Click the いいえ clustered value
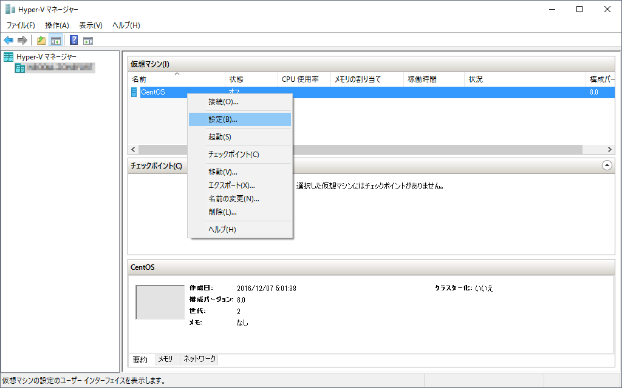The width and height of the screenshot is (622, 388). [484, 289]
